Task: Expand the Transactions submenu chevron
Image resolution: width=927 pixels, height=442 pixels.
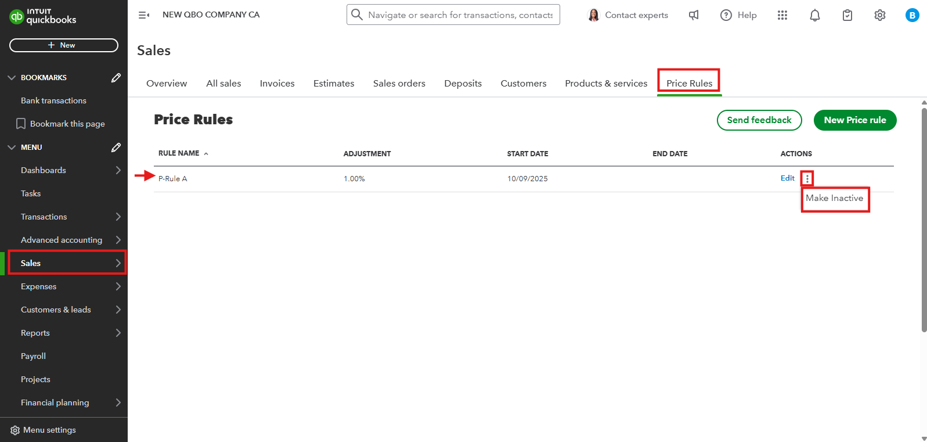Action: [118, 217]
